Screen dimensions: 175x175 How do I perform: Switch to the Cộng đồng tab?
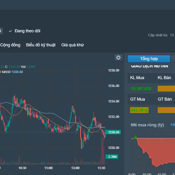pyautogui.click(x=10, y=45)
